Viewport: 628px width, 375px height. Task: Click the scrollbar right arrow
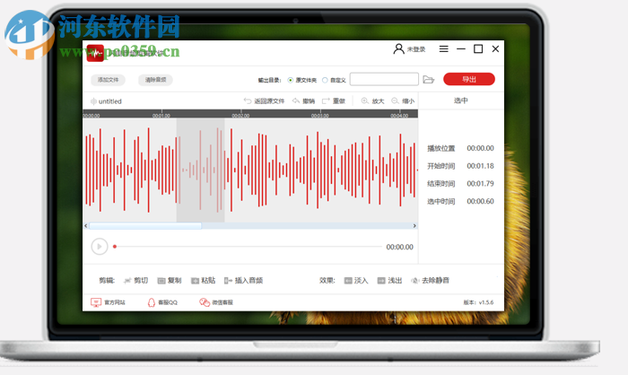click(x=414, y=226)
